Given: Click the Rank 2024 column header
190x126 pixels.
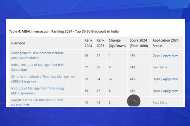Looking at the screenshot, I should (x=88, y=43).
